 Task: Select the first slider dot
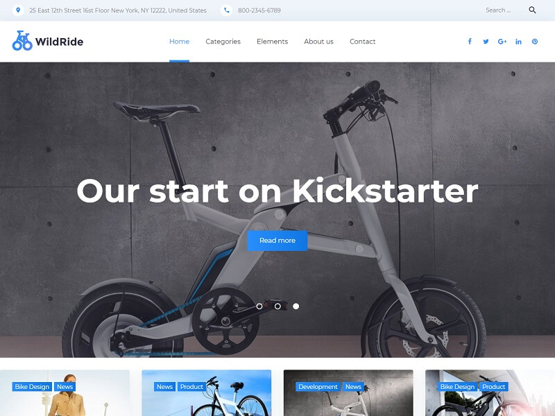click(259, 306)
